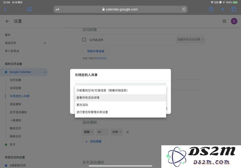
Task: Show all Safari tabs overview icon
Action: (x=234, y=9)
